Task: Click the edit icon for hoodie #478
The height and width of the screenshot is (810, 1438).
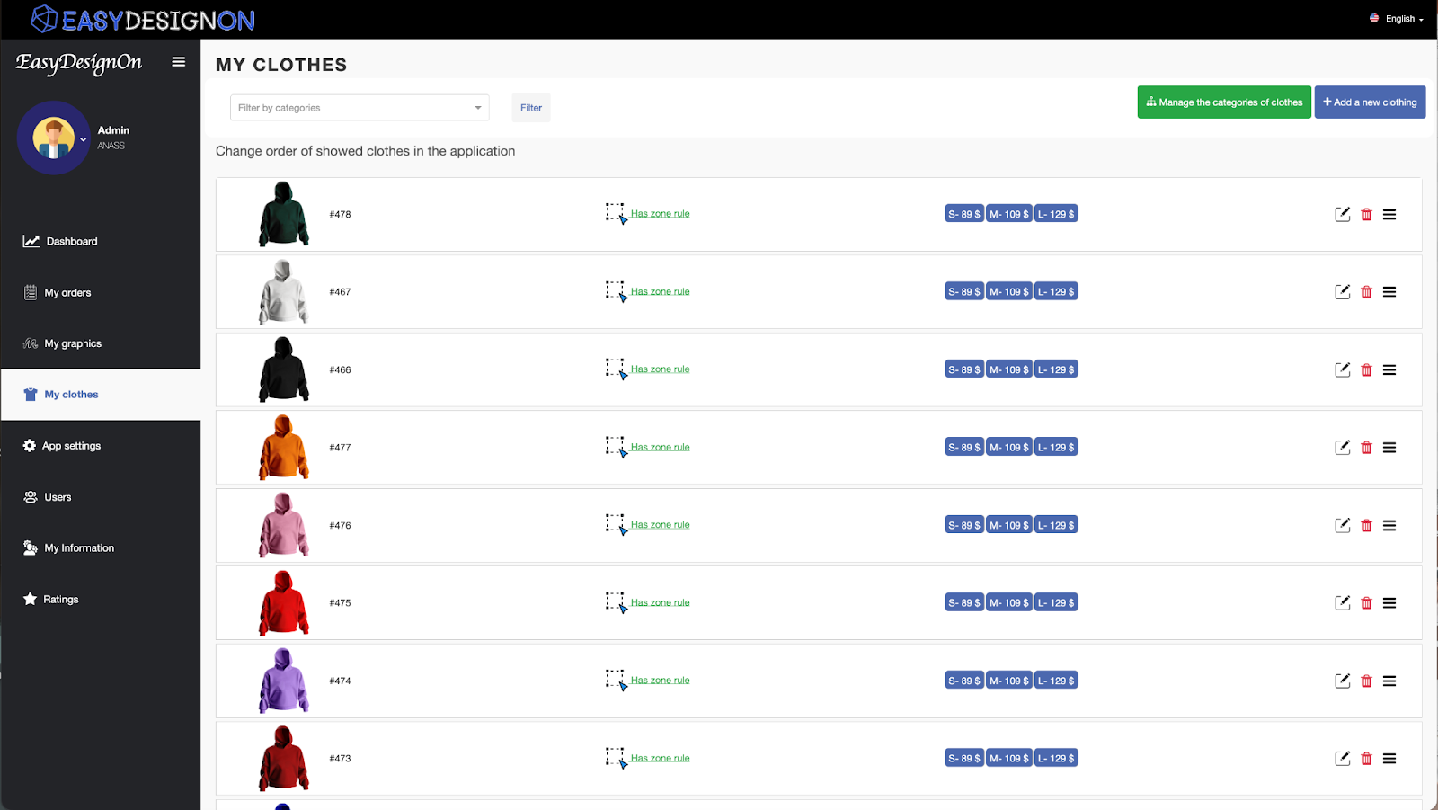Action: coord(1342,214)
